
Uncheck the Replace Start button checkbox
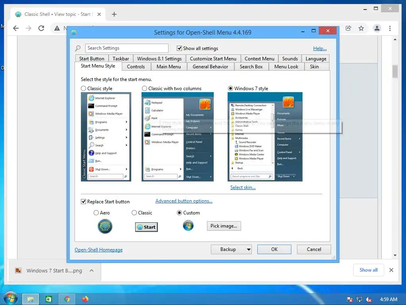pyautogui.click(x=83, y=201)
